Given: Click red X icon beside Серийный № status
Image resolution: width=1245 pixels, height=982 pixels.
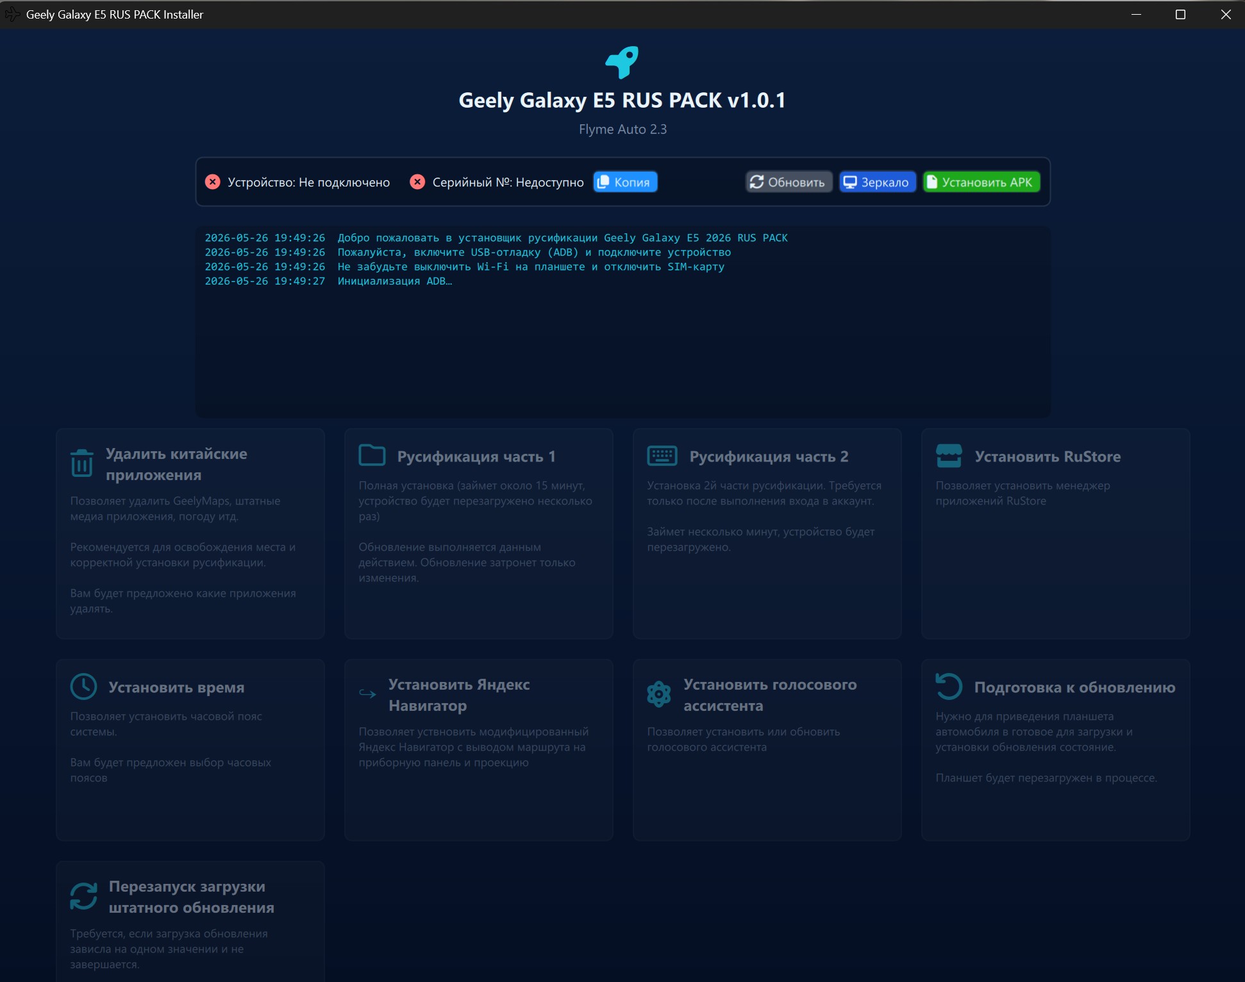Looking at the screenshot, I should click(x=417, y=182).
